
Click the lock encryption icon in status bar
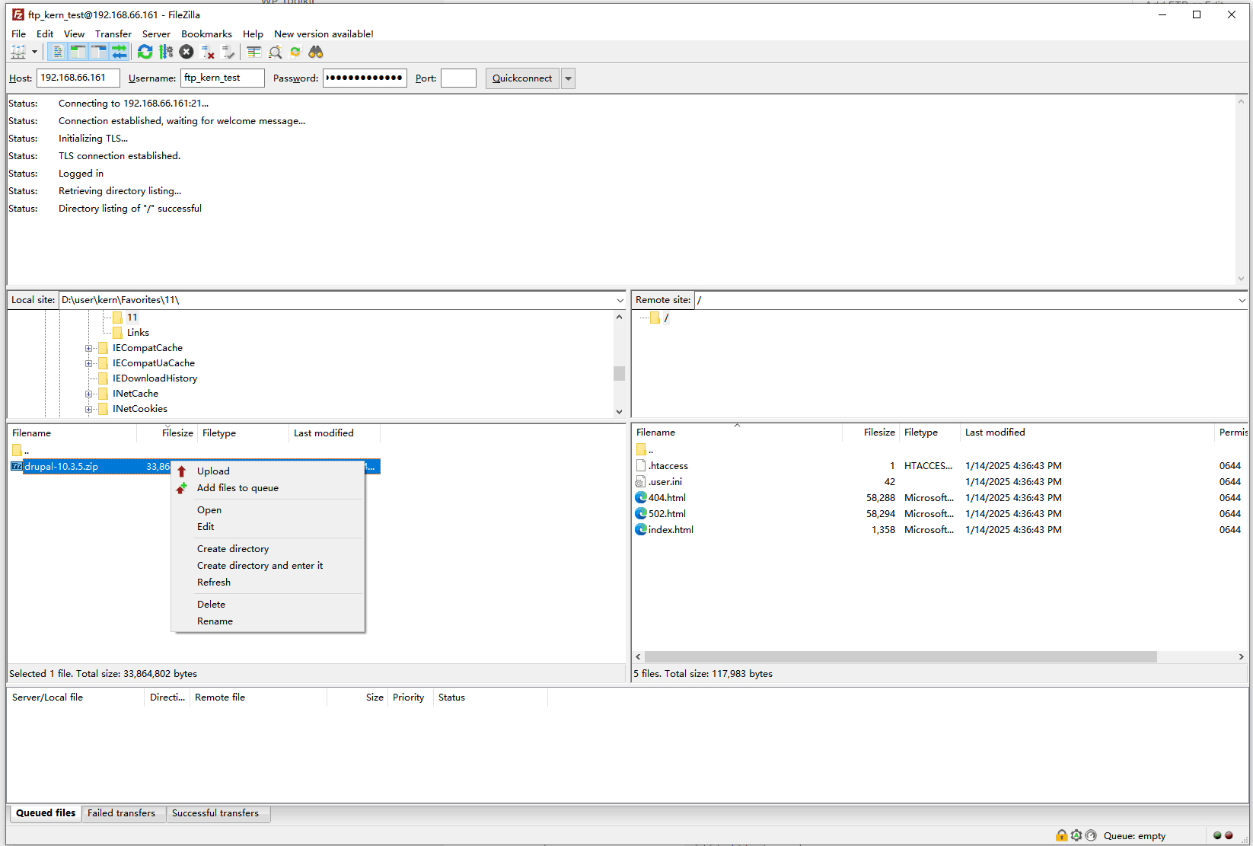pos(1061,835)
